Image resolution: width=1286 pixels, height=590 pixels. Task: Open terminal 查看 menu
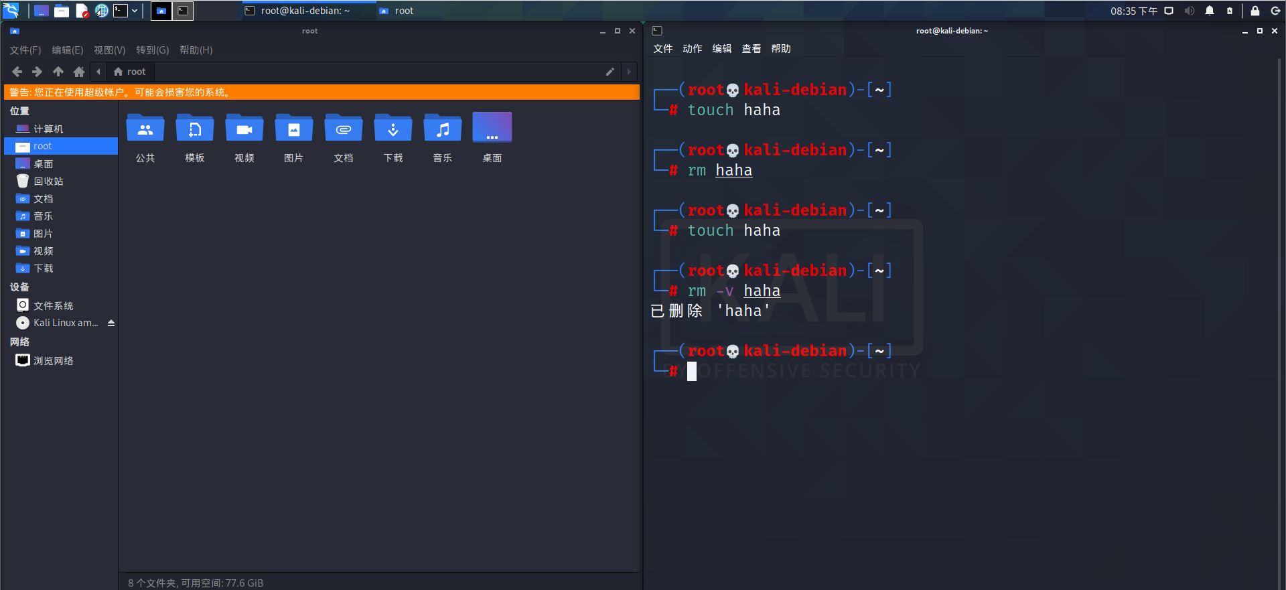pos(752,49)
